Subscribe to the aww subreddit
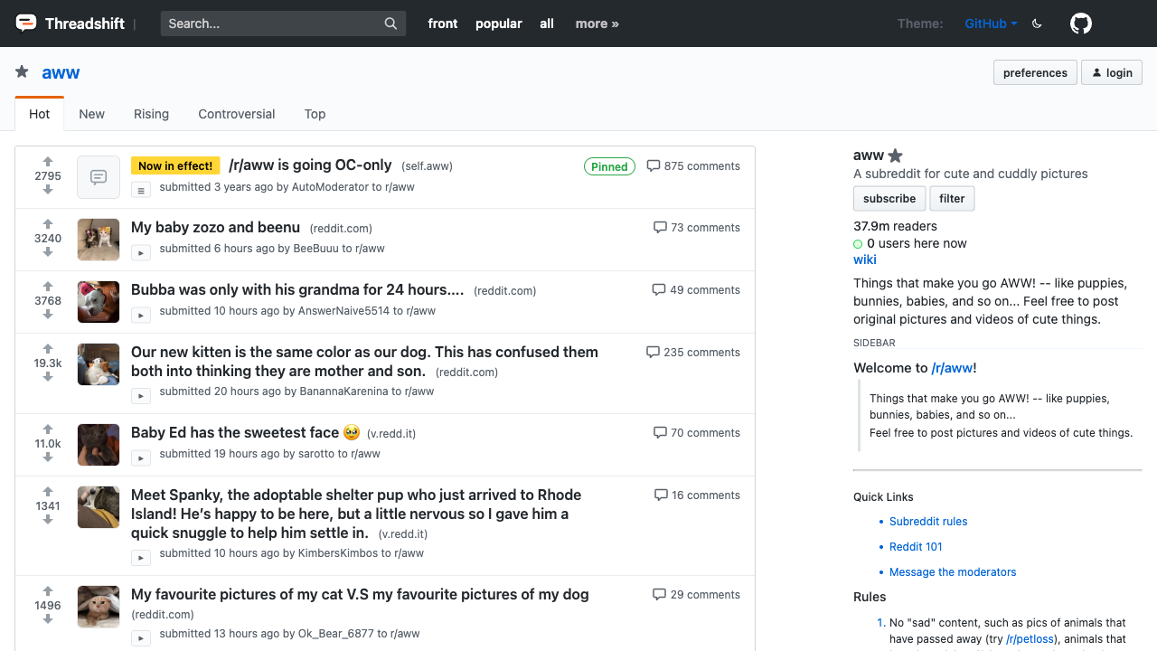Screen dimensions: 1157x651 click(889, 199)
